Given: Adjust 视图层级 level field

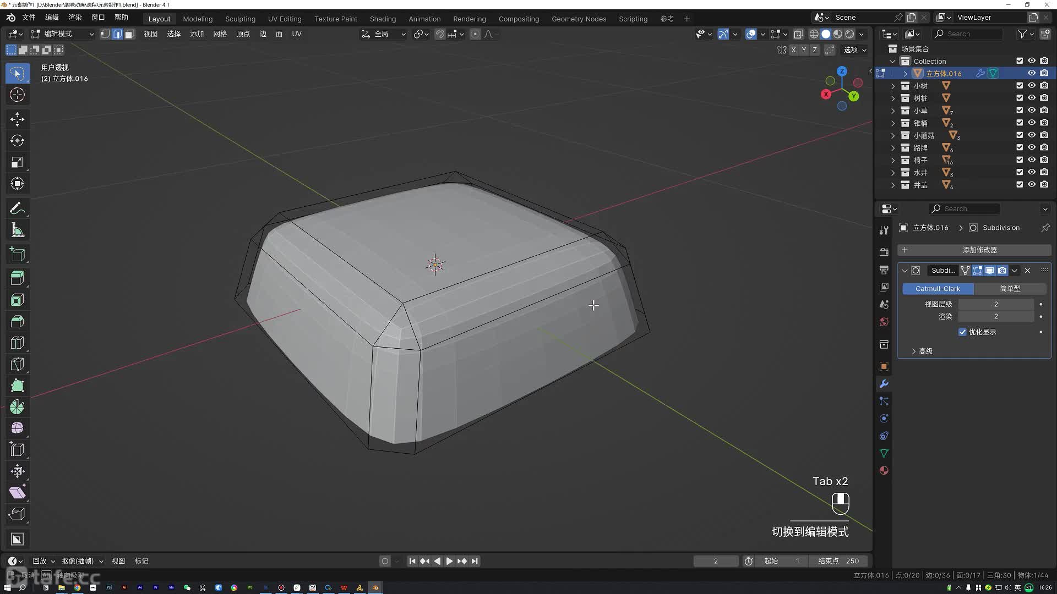Looking at the screenshot, I should pyautogui.click(x=996, y=304).
